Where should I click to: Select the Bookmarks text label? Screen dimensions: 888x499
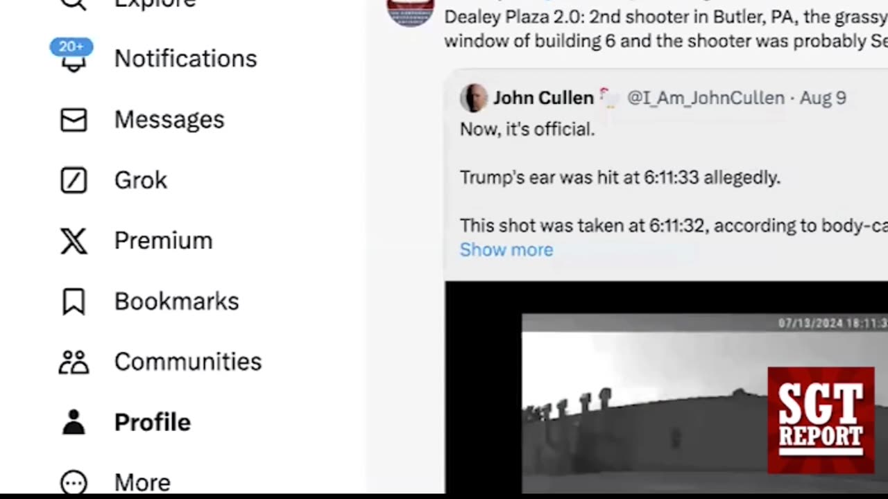pos(176,301)
